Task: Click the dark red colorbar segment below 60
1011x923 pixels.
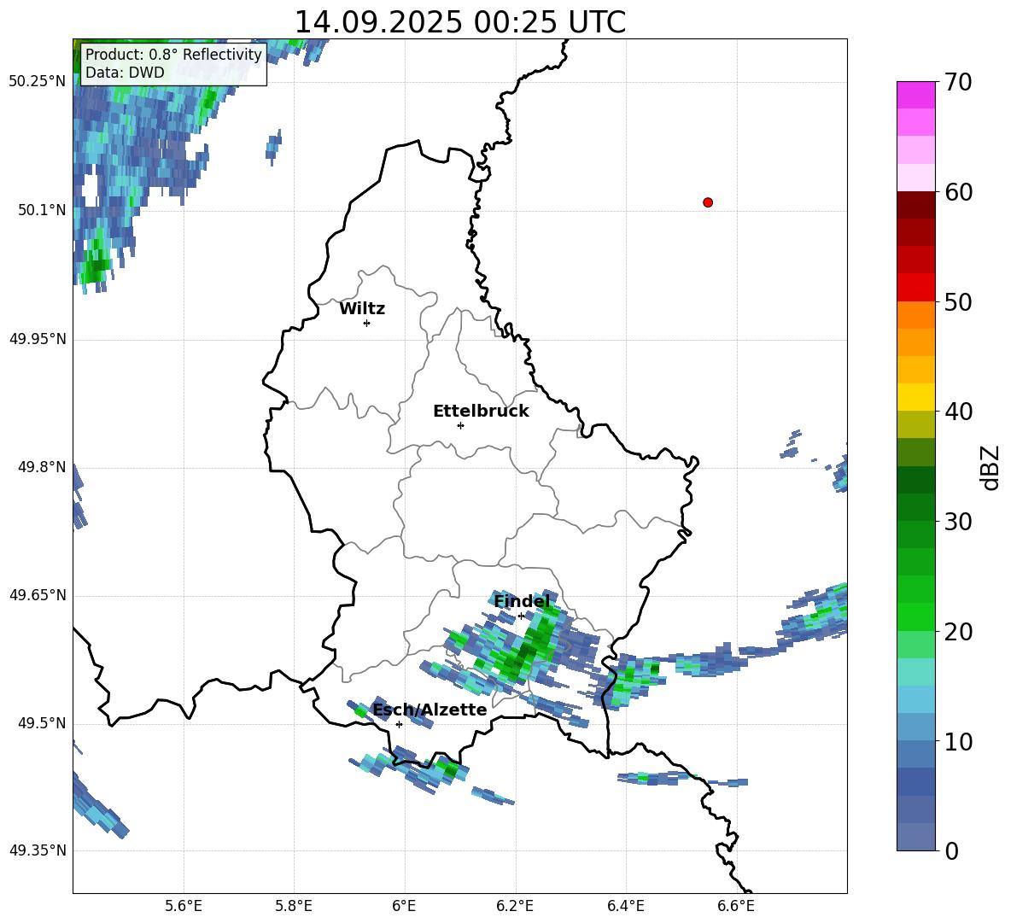Action: click(x=915, y=205)
